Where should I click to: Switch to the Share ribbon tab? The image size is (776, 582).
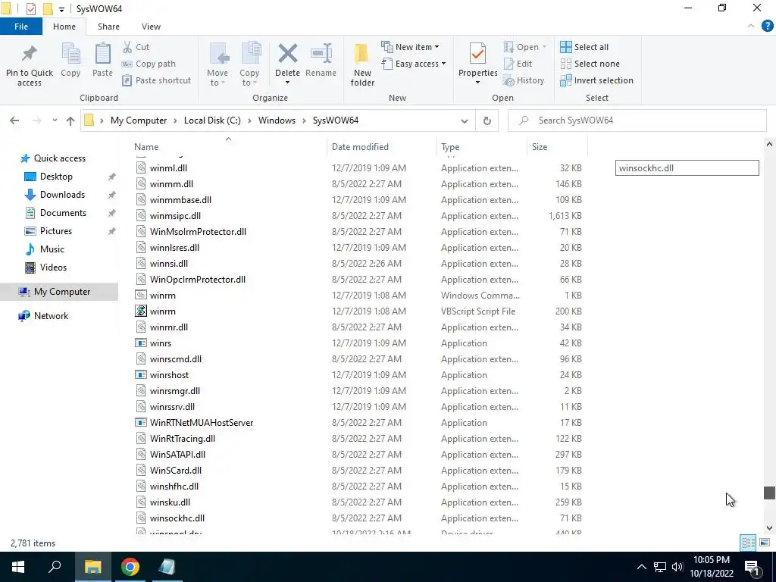point(108,27)
